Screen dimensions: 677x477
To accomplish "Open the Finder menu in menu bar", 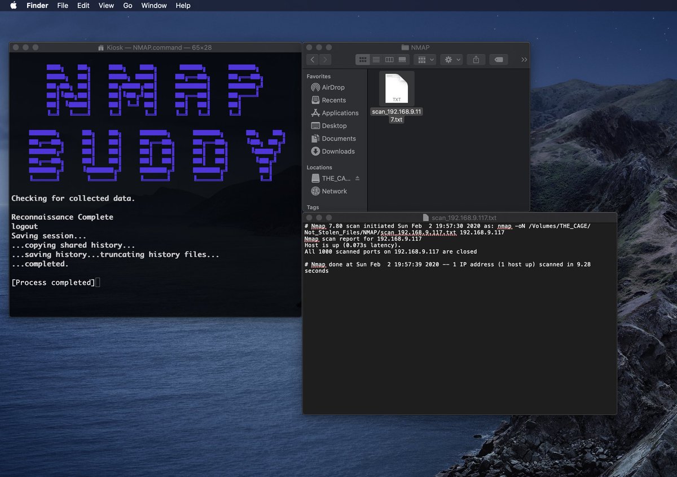I will (x=37, y=6).
